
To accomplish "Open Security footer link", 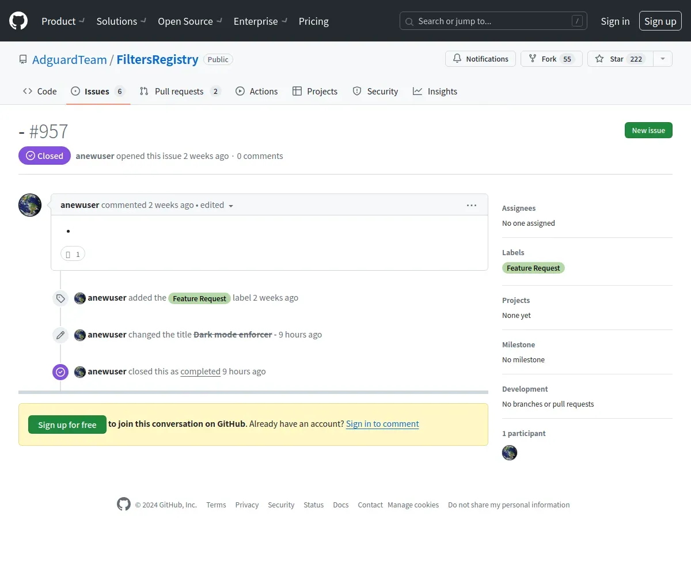I will pyautogui.click(x=281, y=505).
